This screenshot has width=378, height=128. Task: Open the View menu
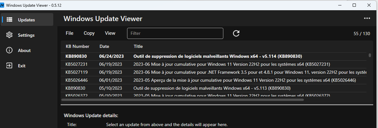[x=110, y=33]
